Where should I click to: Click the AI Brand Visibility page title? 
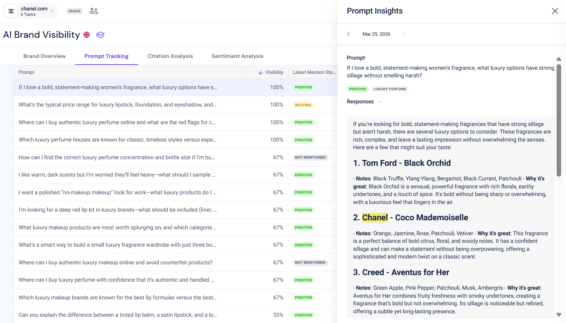point(41,35)
